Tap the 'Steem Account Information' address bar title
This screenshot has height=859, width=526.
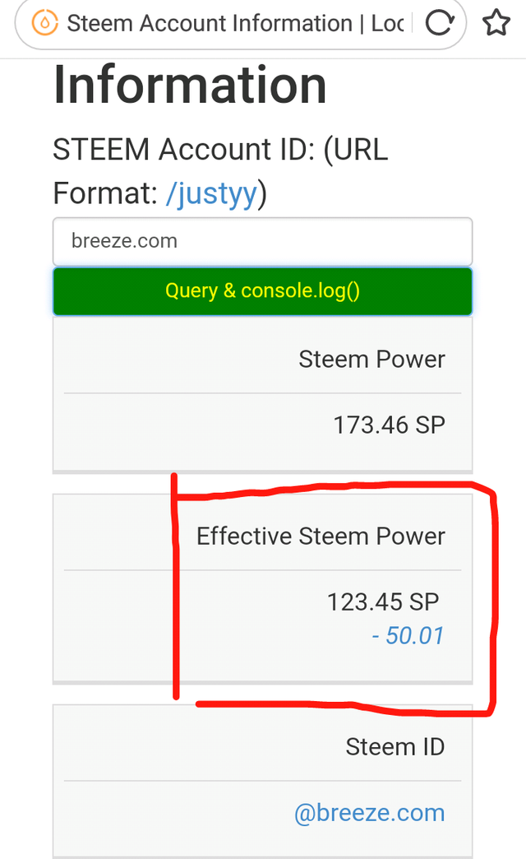click(x=234, y=23)
